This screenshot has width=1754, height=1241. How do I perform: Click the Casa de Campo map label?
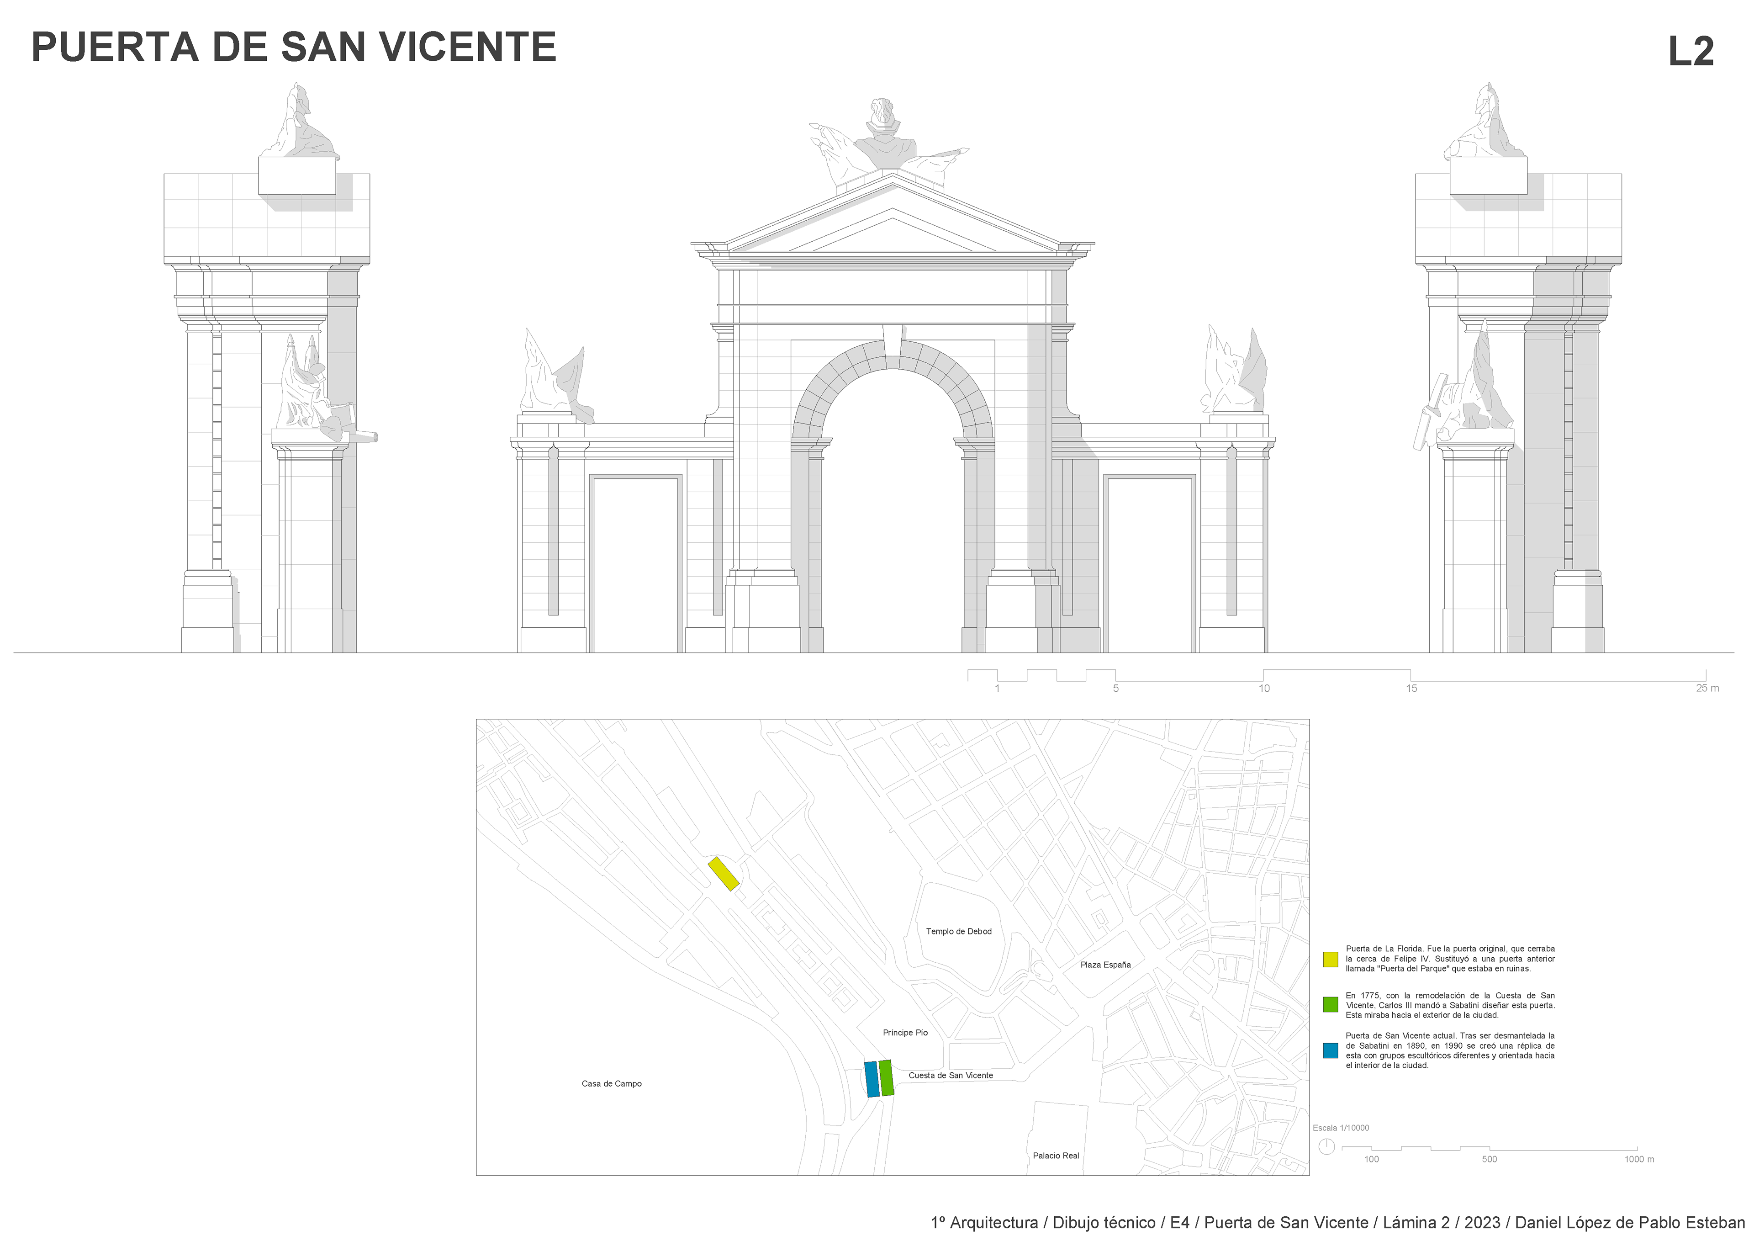click(611, 1083)
